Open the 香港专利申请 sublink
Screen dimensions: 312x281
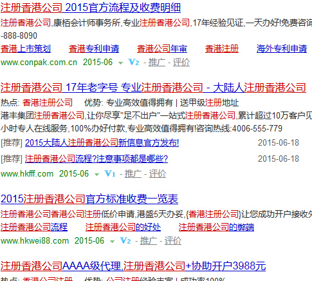click(94, 49)
